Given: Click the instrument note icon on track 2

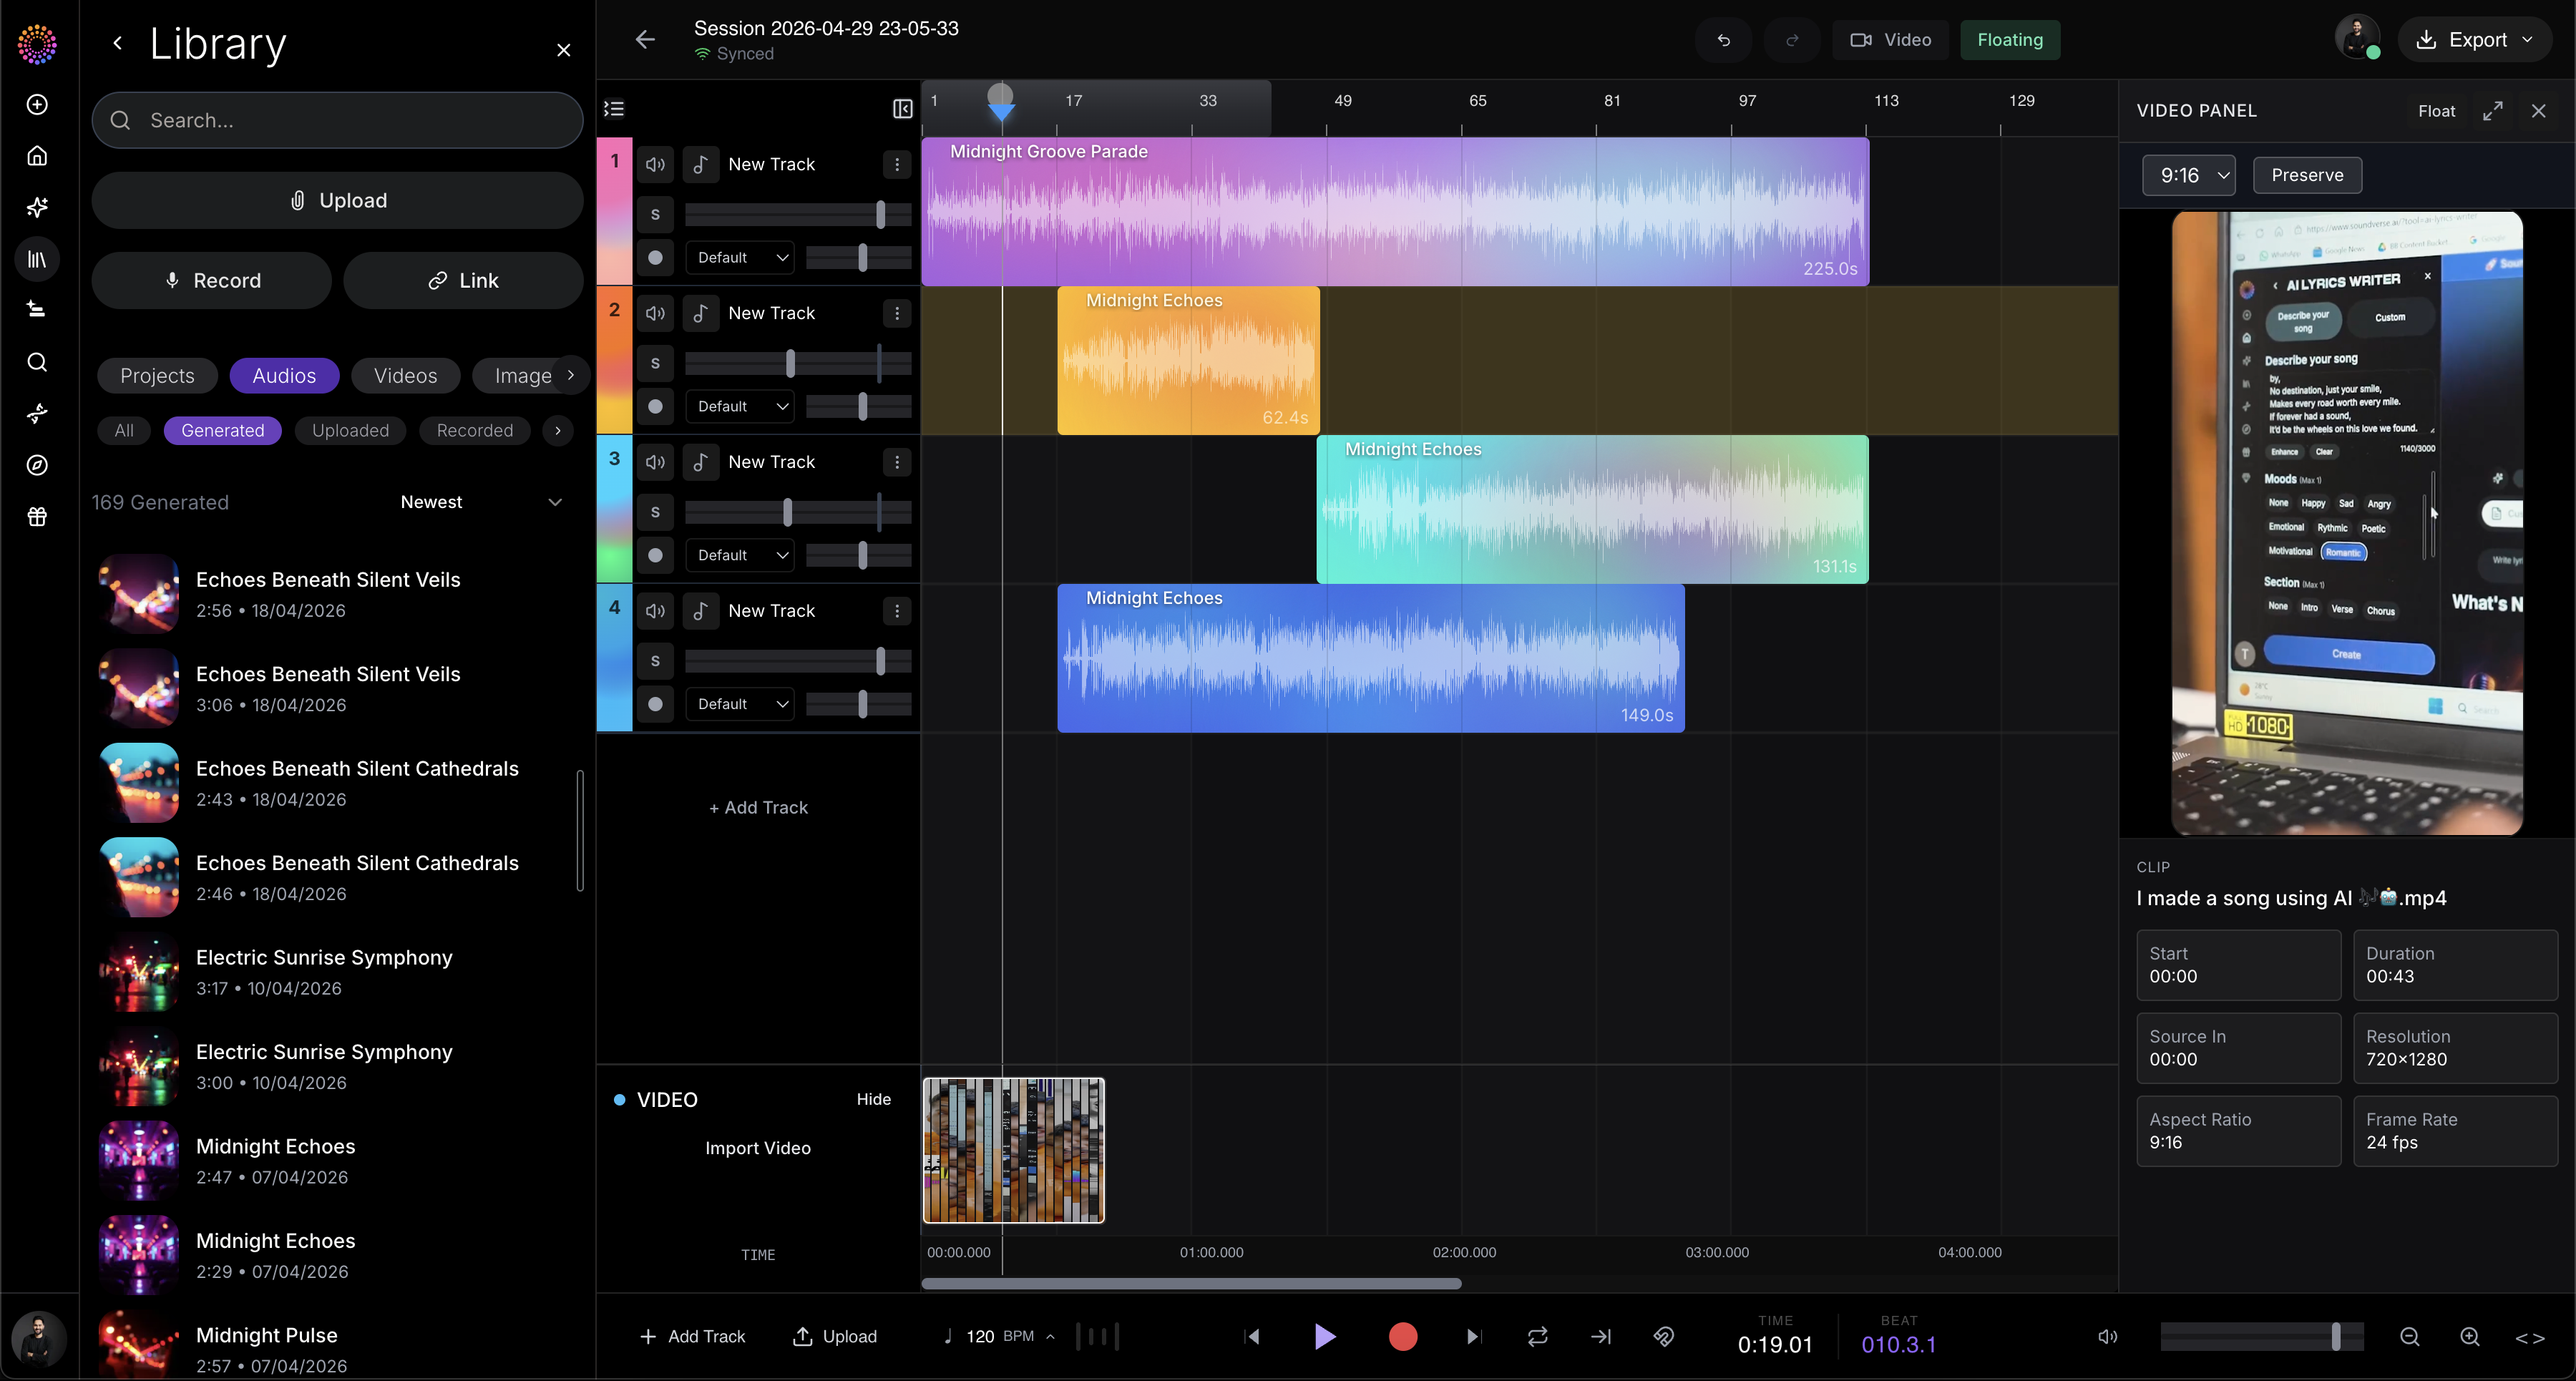Looking at the screenshot, I should pyautogui.click(x=701, y=313).
